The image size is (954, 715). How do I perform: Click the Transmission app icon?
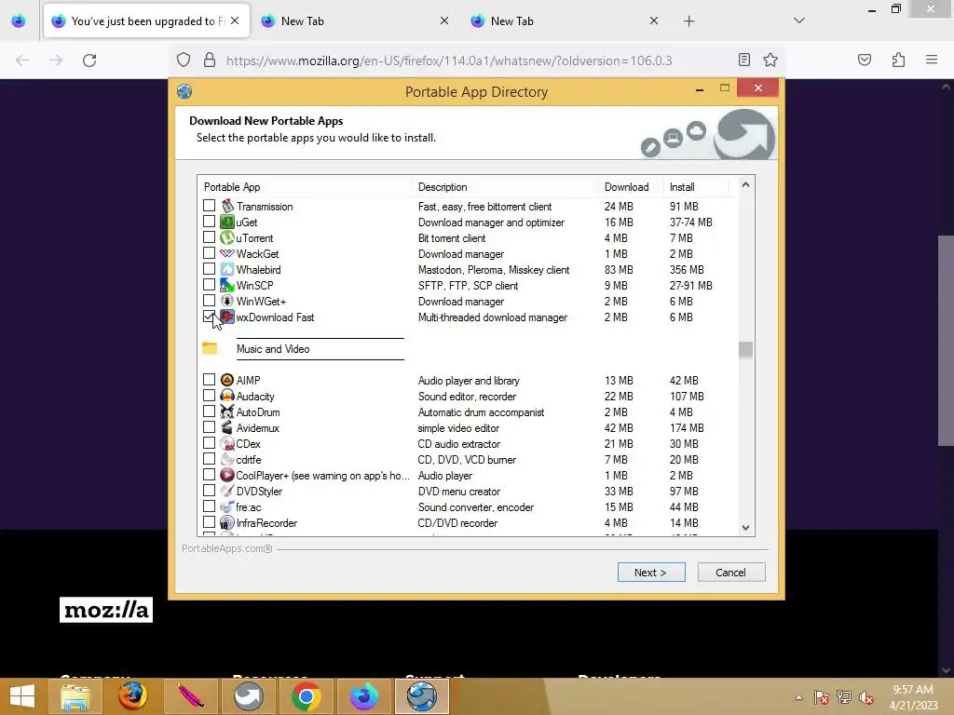(227, 206)
